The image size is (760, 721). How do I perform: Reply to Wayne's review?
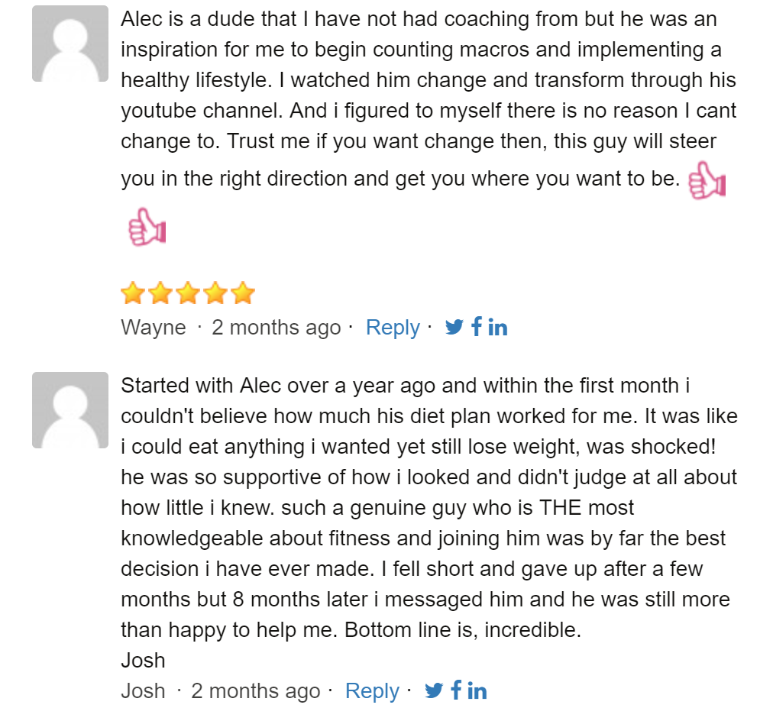pos(393,328)
